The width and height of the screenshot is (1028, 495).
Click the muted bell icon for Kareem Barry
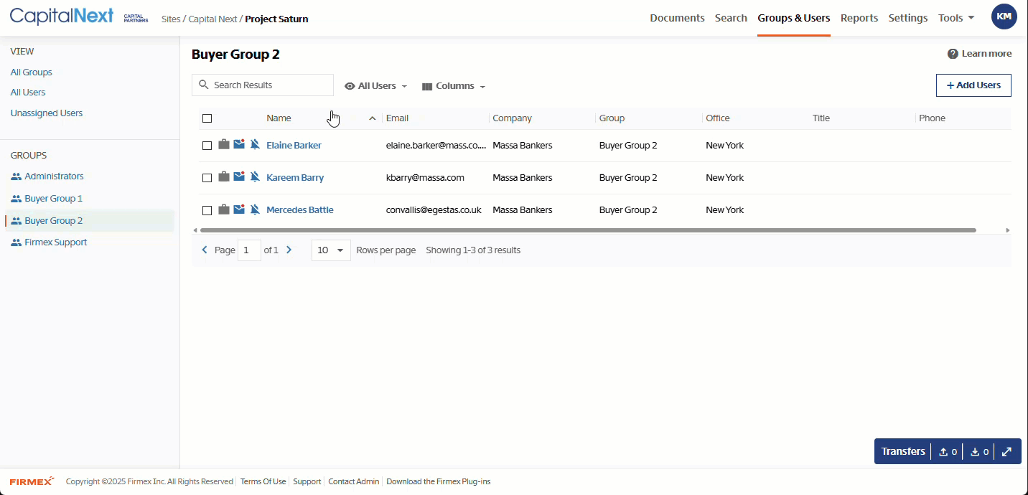[255, 177]
